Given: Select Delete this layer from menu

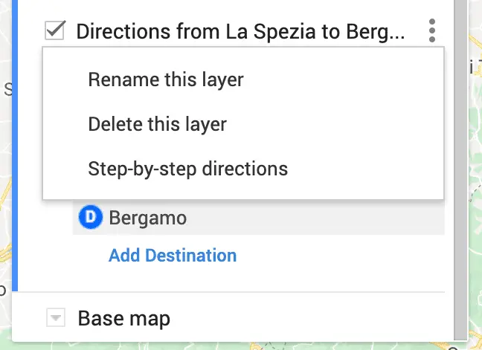Looking at the screenshot, I should (x=158, y=124).
